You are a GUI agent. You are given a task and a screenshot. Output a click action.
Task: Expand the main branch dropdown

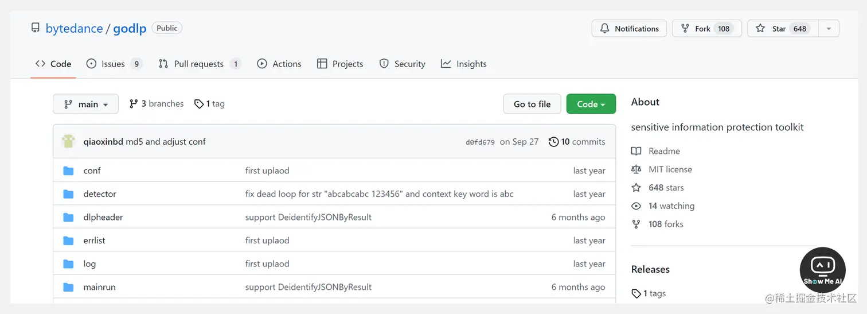[85, 104]
